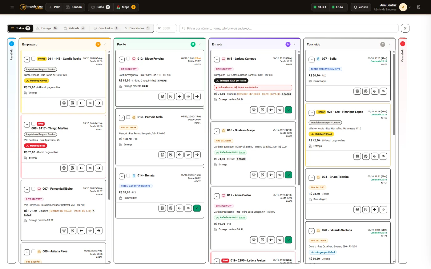Confirm Larissa Campos delivery with the green check
The width and height of the screenshot is (431, 269).
(x=288, y=110)
